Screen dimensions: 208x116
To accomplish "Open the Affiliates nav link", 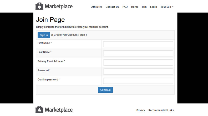I will [x=97, y=7].
